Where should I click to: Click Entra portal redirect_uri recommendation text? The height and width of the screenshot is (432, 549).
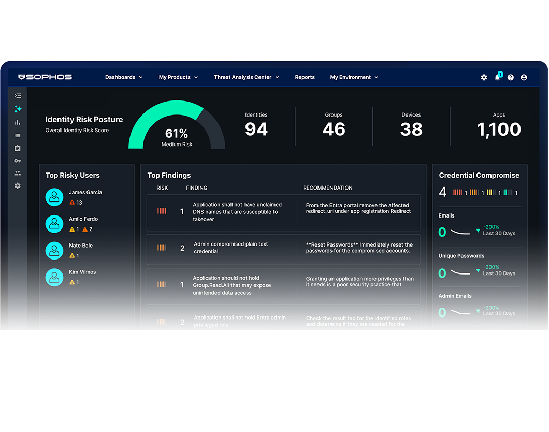click(358, 208)
